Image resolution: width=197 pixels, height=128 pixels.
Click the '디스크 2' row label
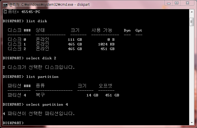[x=17, y=49]
